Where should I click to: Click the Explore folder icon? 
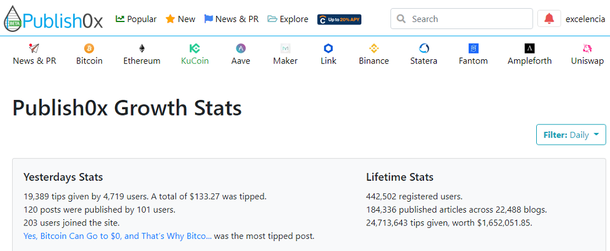(272, 19)
